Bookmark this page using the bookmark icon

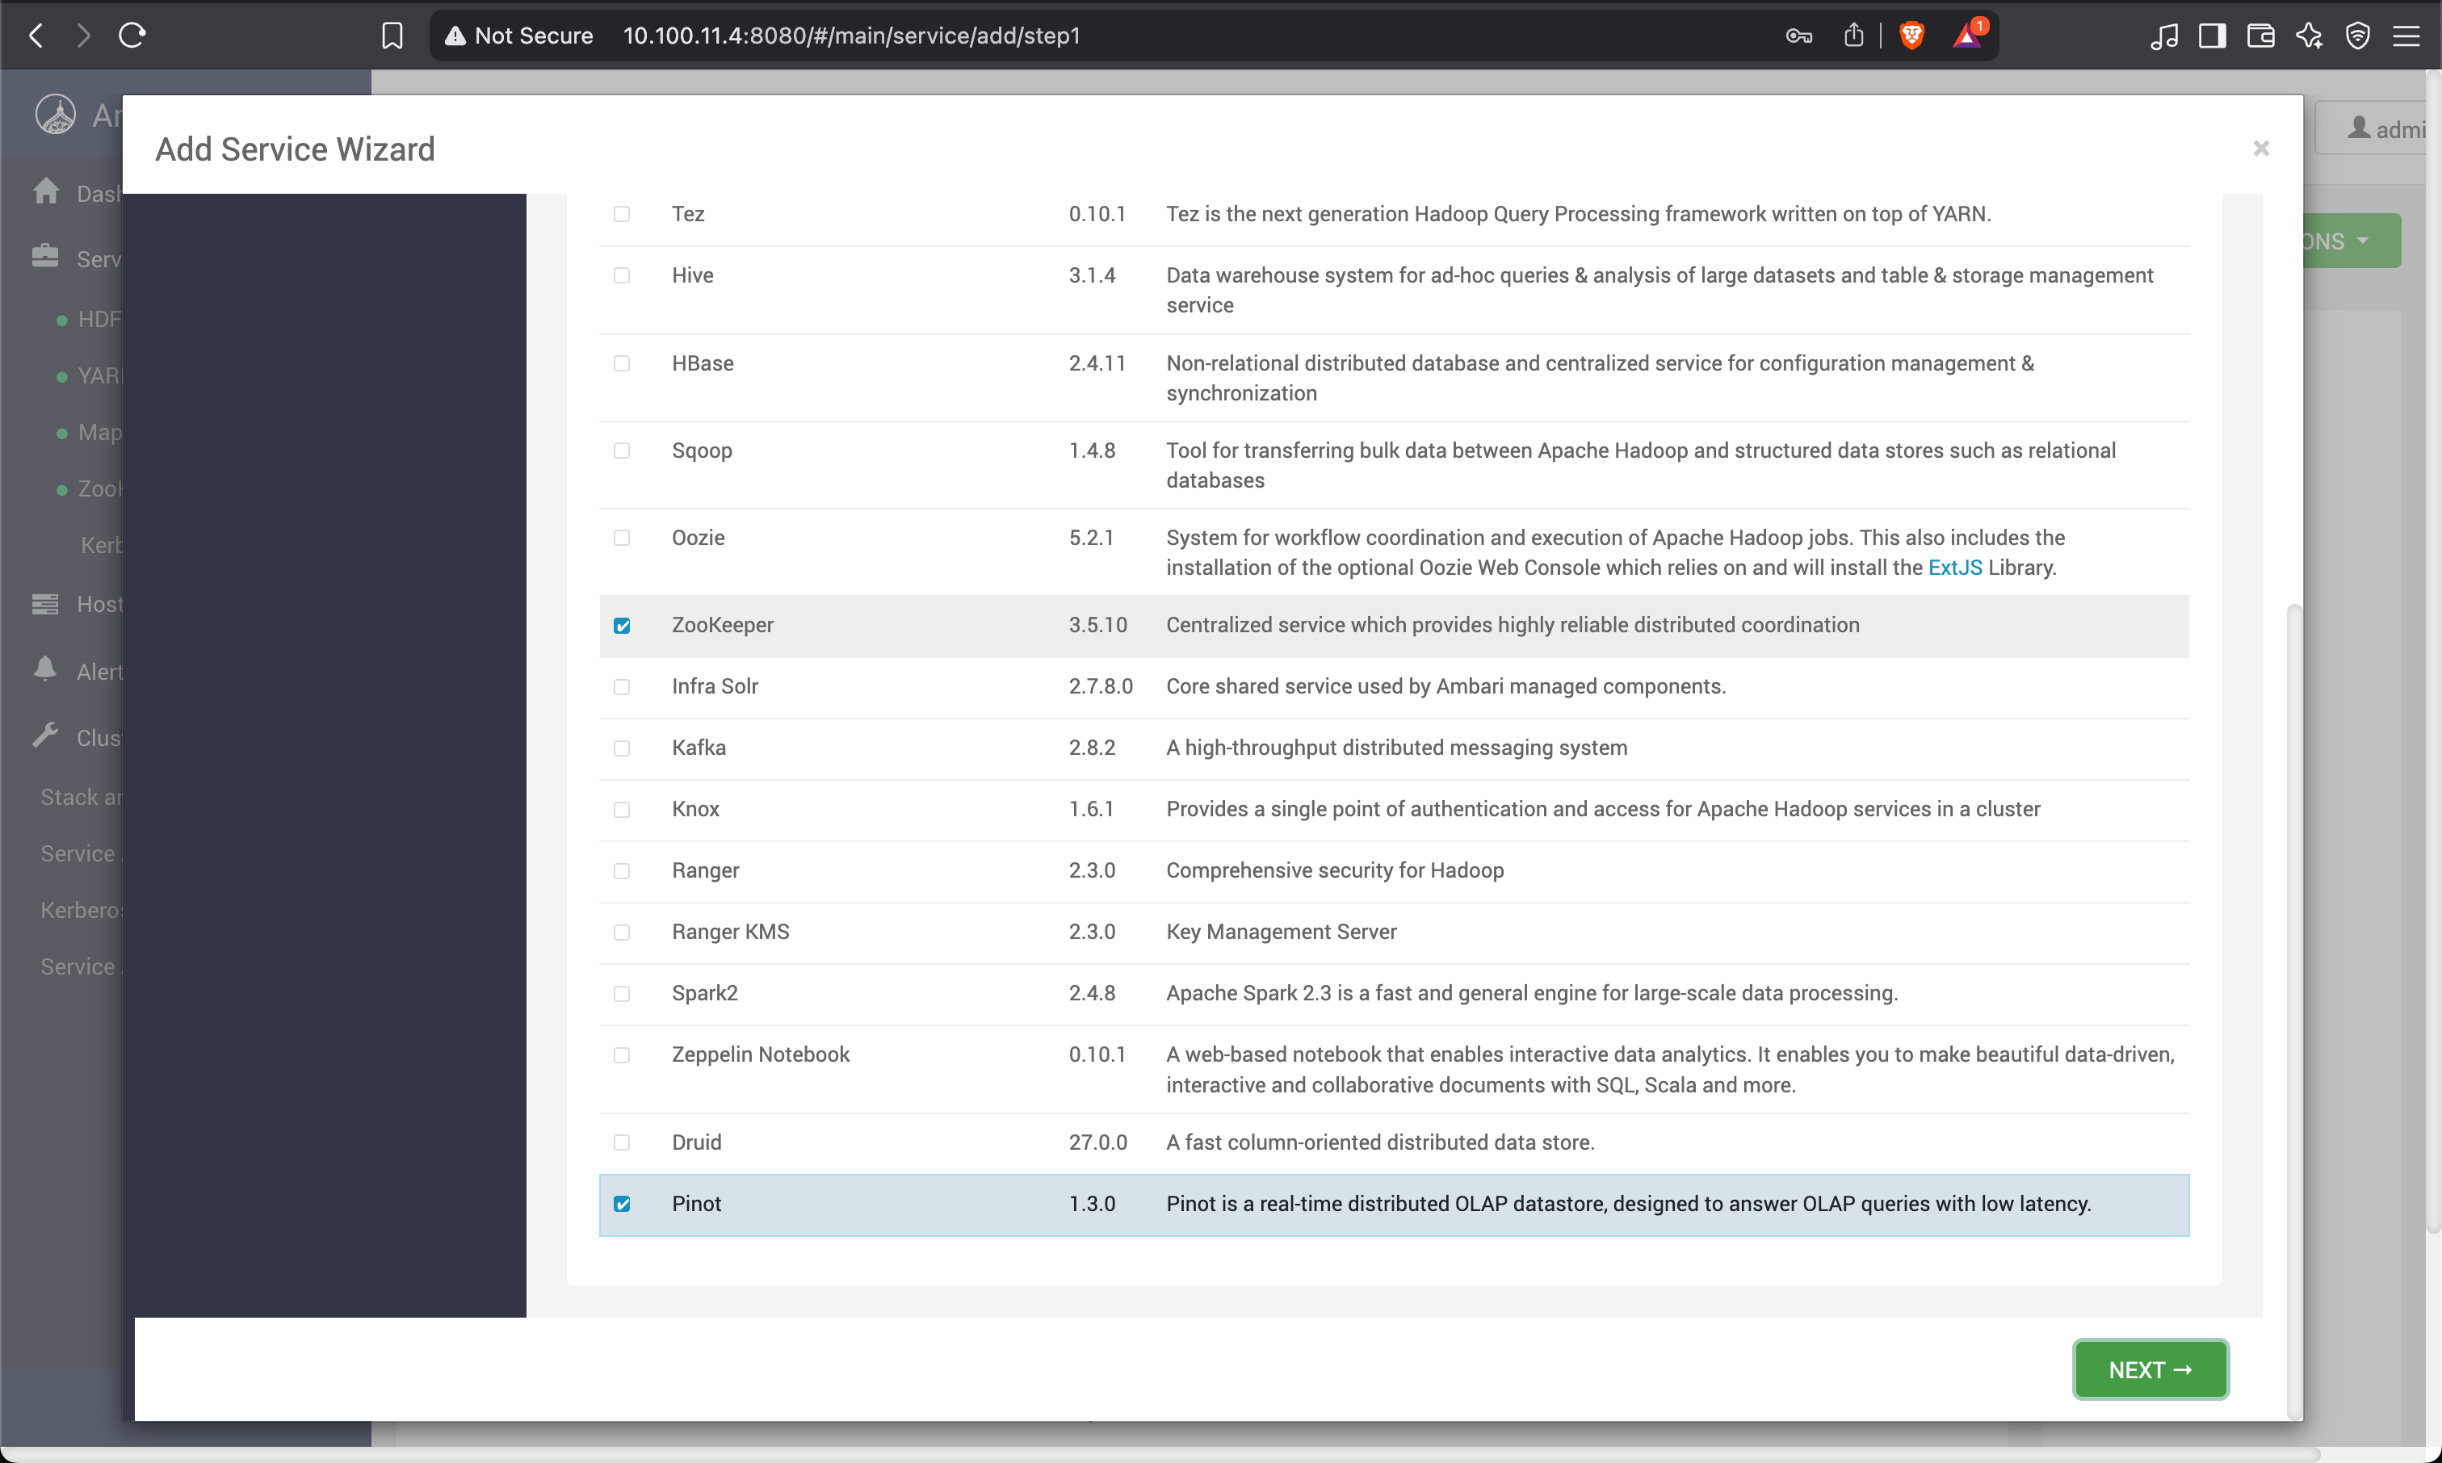392,36
